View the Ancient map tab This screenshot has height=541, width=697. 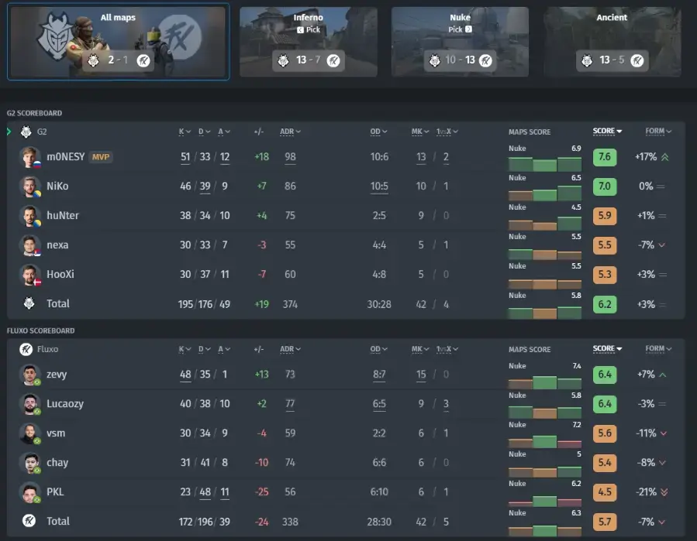(x=612, y=42)
